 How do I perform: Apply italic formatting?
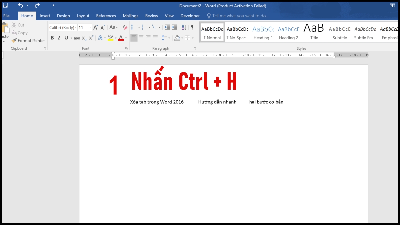[x=59, y=38]
